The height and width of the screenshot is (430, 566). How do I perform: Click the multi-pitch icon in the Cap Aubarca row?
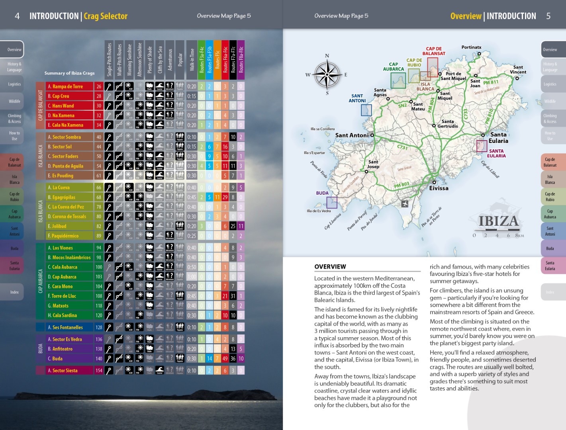point(119,277)
